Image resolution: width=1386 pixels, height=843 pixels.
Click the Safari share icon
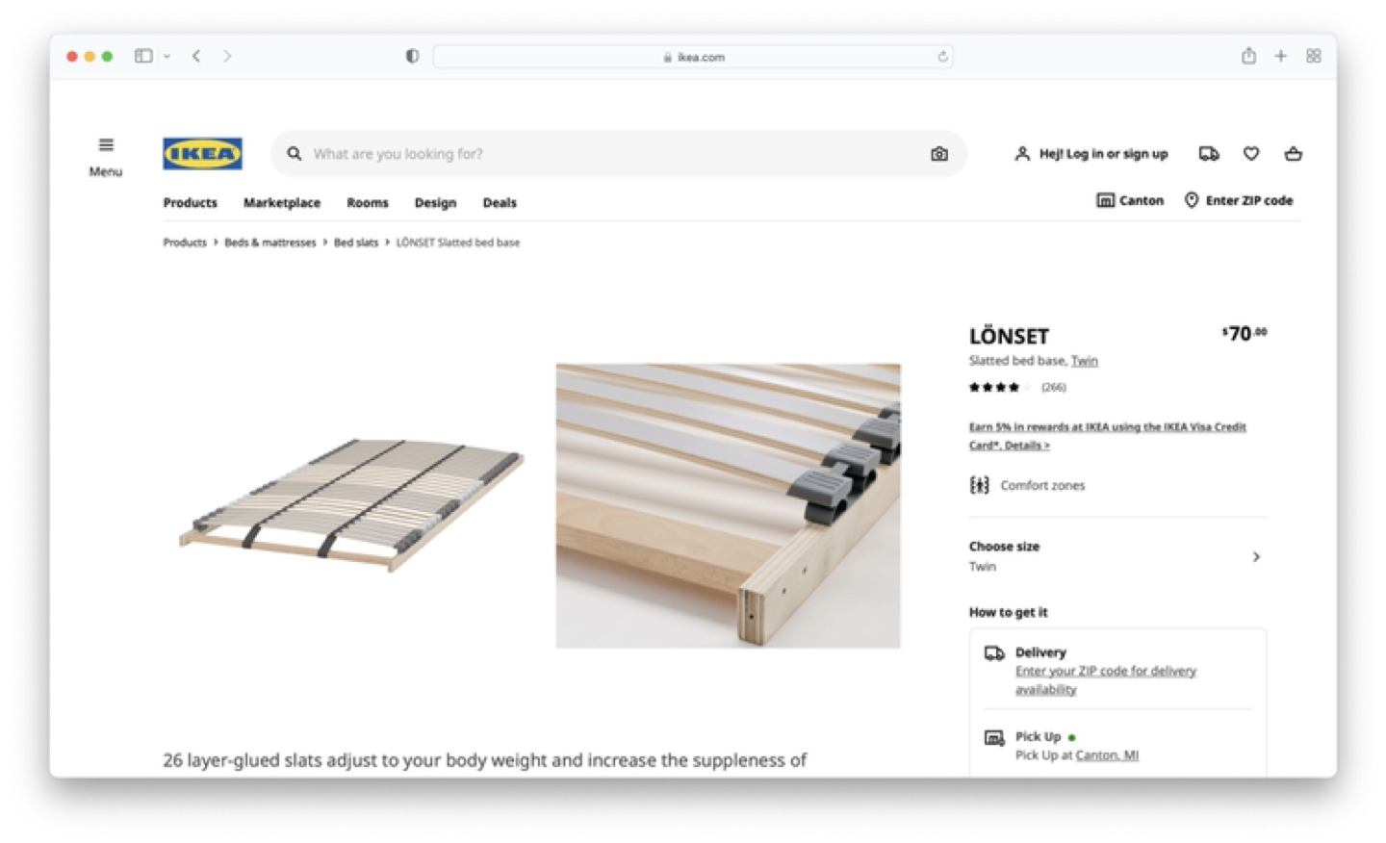click(1248, 56)
